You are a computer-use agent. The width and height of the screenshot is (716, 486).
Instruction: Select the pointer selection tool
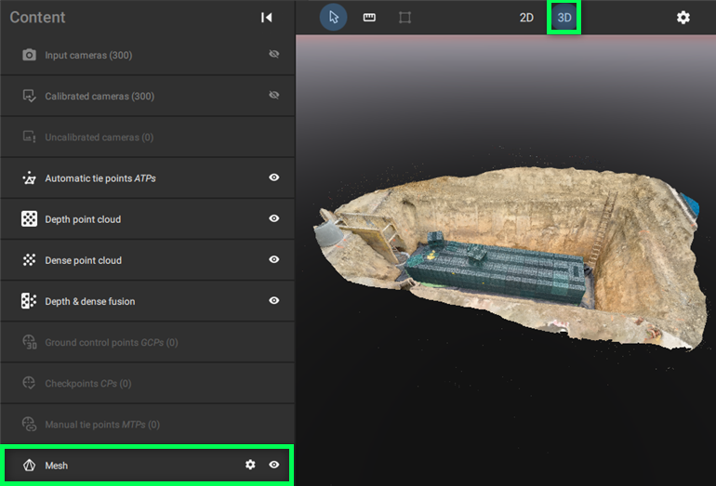[334, 18]
